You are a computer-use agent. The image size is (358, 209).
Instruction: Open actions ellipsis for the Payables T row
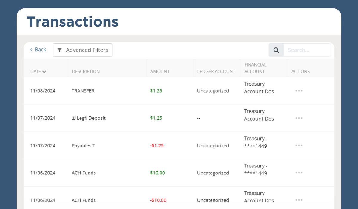point(299,145)
